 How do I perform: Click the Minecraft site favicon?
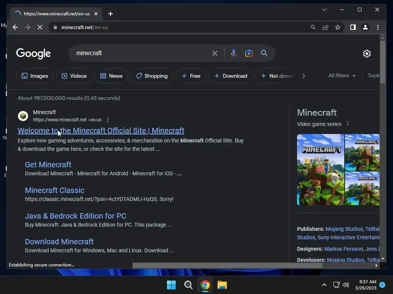[x=23, y=116]
